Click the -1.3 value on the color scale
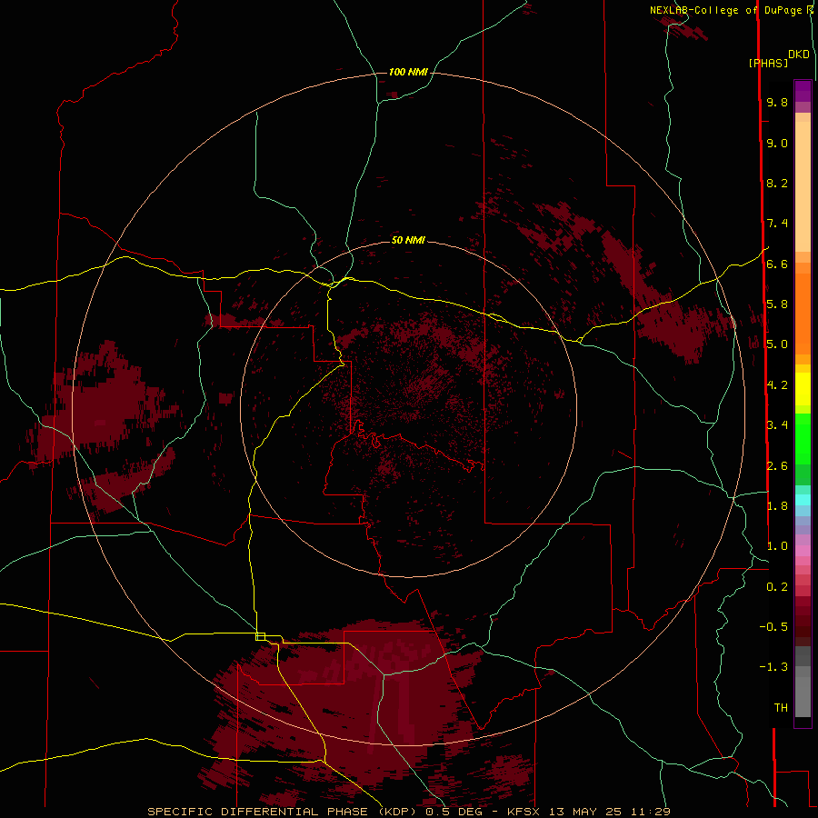Screen dimensions: 818x818 click(773, 667)
